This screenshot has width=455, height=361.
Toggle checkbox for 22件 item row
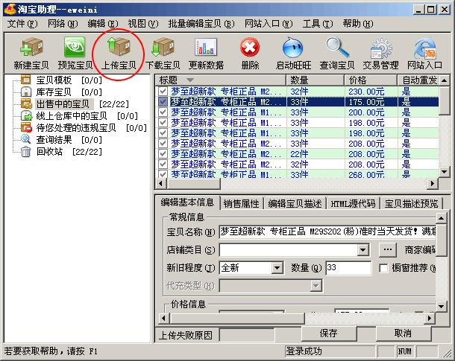(163, 154)
